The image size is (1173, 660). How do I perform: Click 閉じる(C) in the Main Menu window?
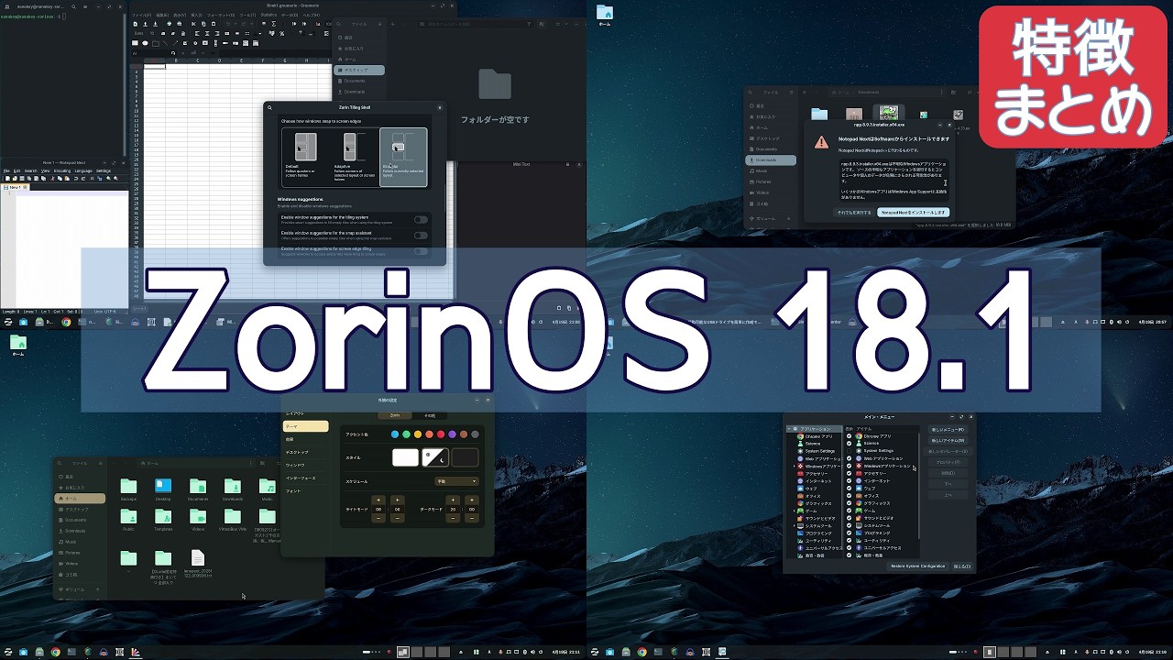(x=961, y=566)
